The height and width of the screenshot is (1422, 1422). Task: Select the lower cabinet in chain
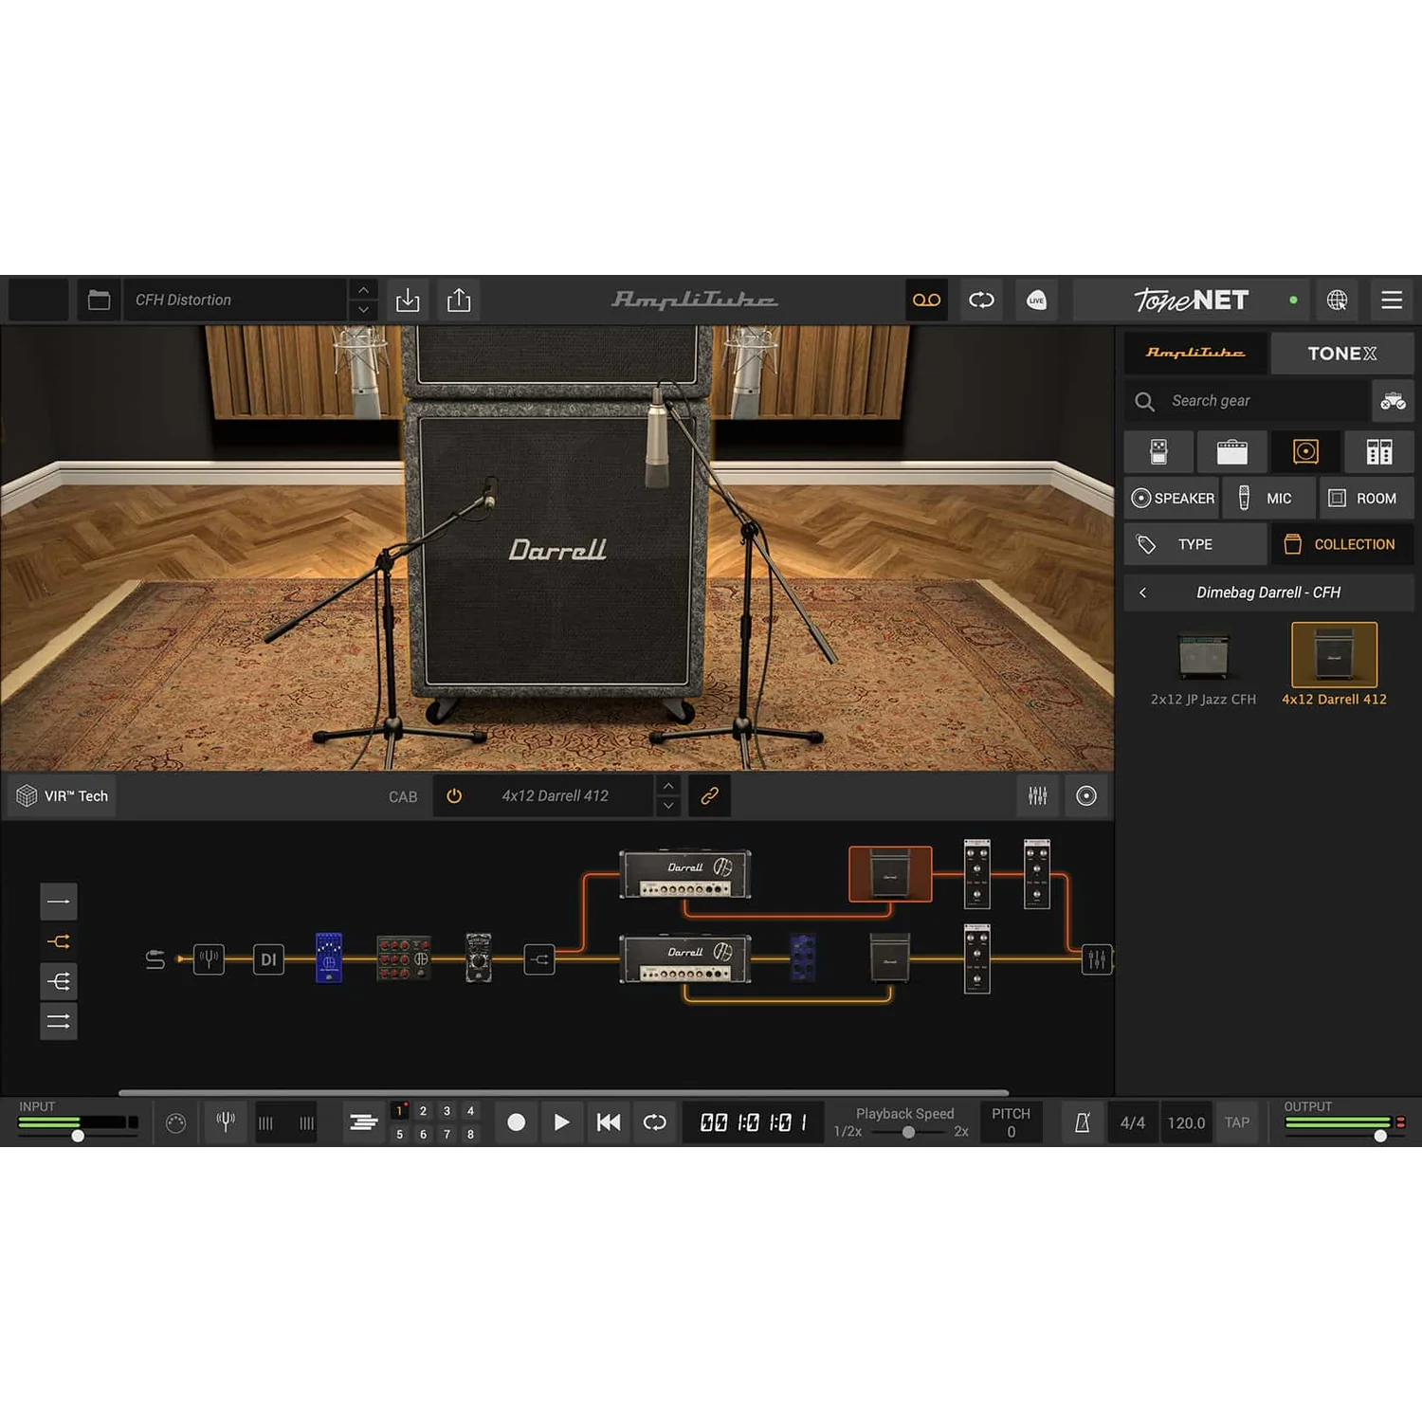[x=890, y=957]
